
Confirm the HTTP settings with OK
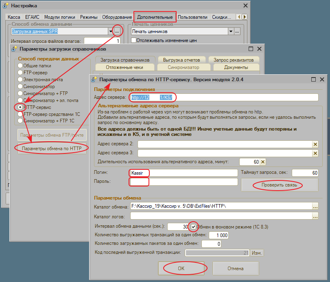(x=181, y=268)
